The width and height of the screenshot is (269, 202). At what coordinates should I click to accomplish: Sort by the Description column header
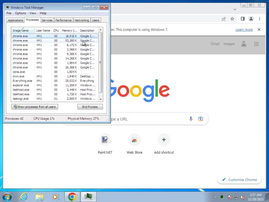tap(88, 31)
